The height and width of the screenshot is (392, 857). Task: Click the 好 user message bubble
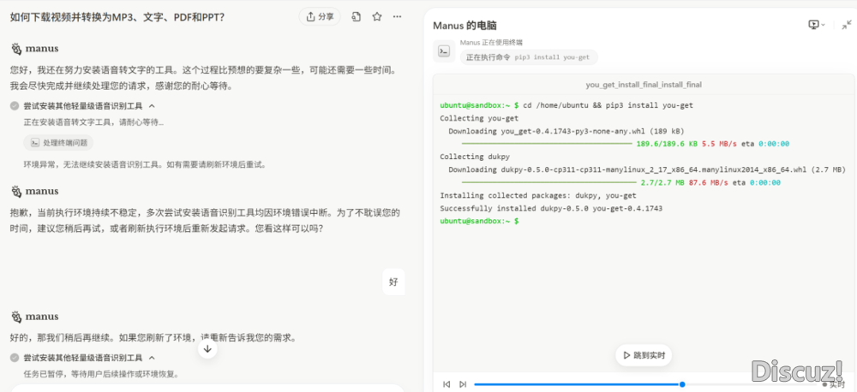click(x=393, y=281)
